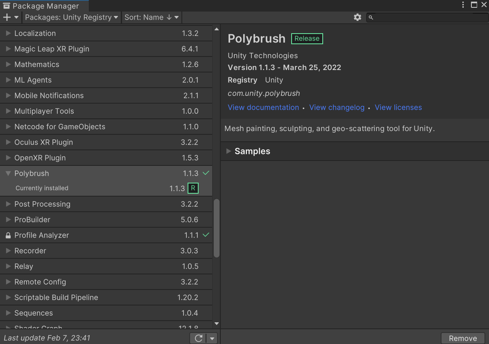
Task: Click the search magnifier icon
Action: point(371,18)
